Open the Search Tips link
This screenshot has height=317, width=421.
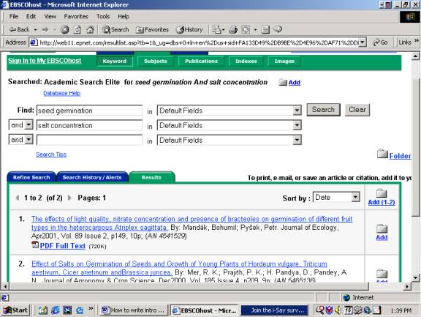(x=51, y=154)
